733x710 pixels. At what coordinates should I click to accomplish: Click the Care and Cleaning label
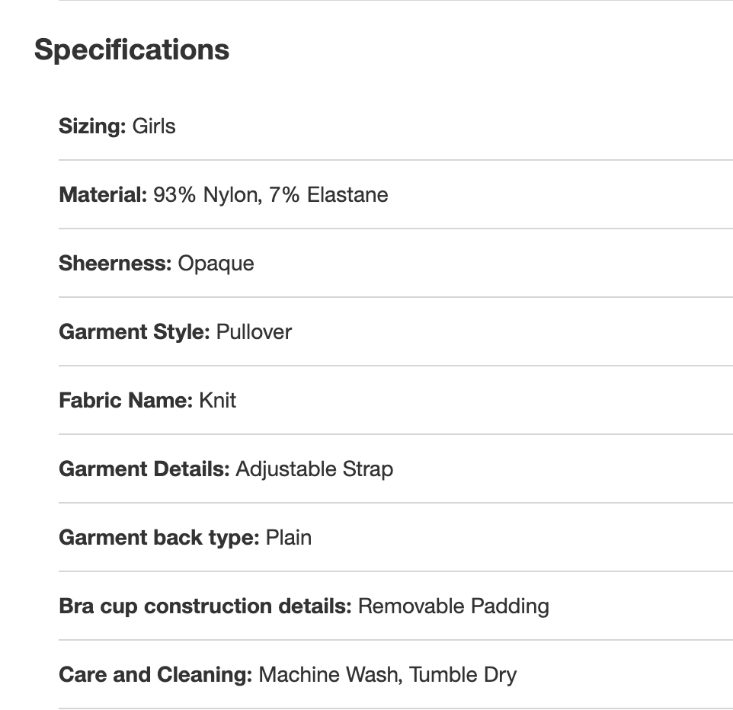click(x=155, y=674)
